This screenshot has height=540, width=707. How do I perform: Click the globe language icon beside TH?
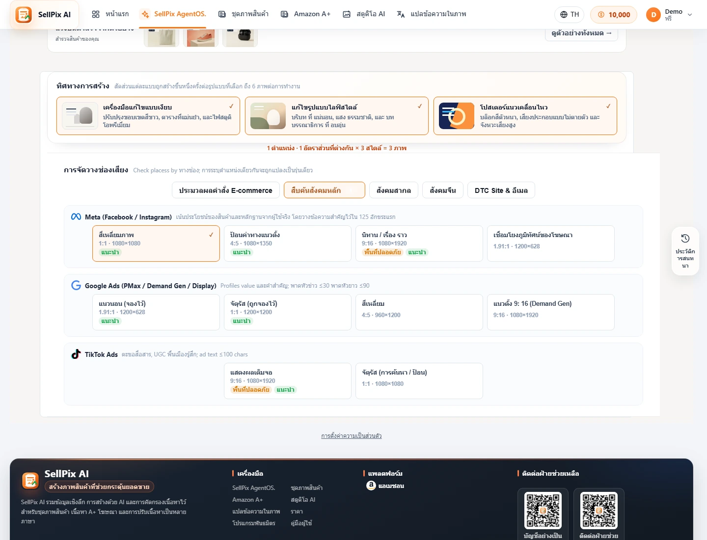(564, 15)
